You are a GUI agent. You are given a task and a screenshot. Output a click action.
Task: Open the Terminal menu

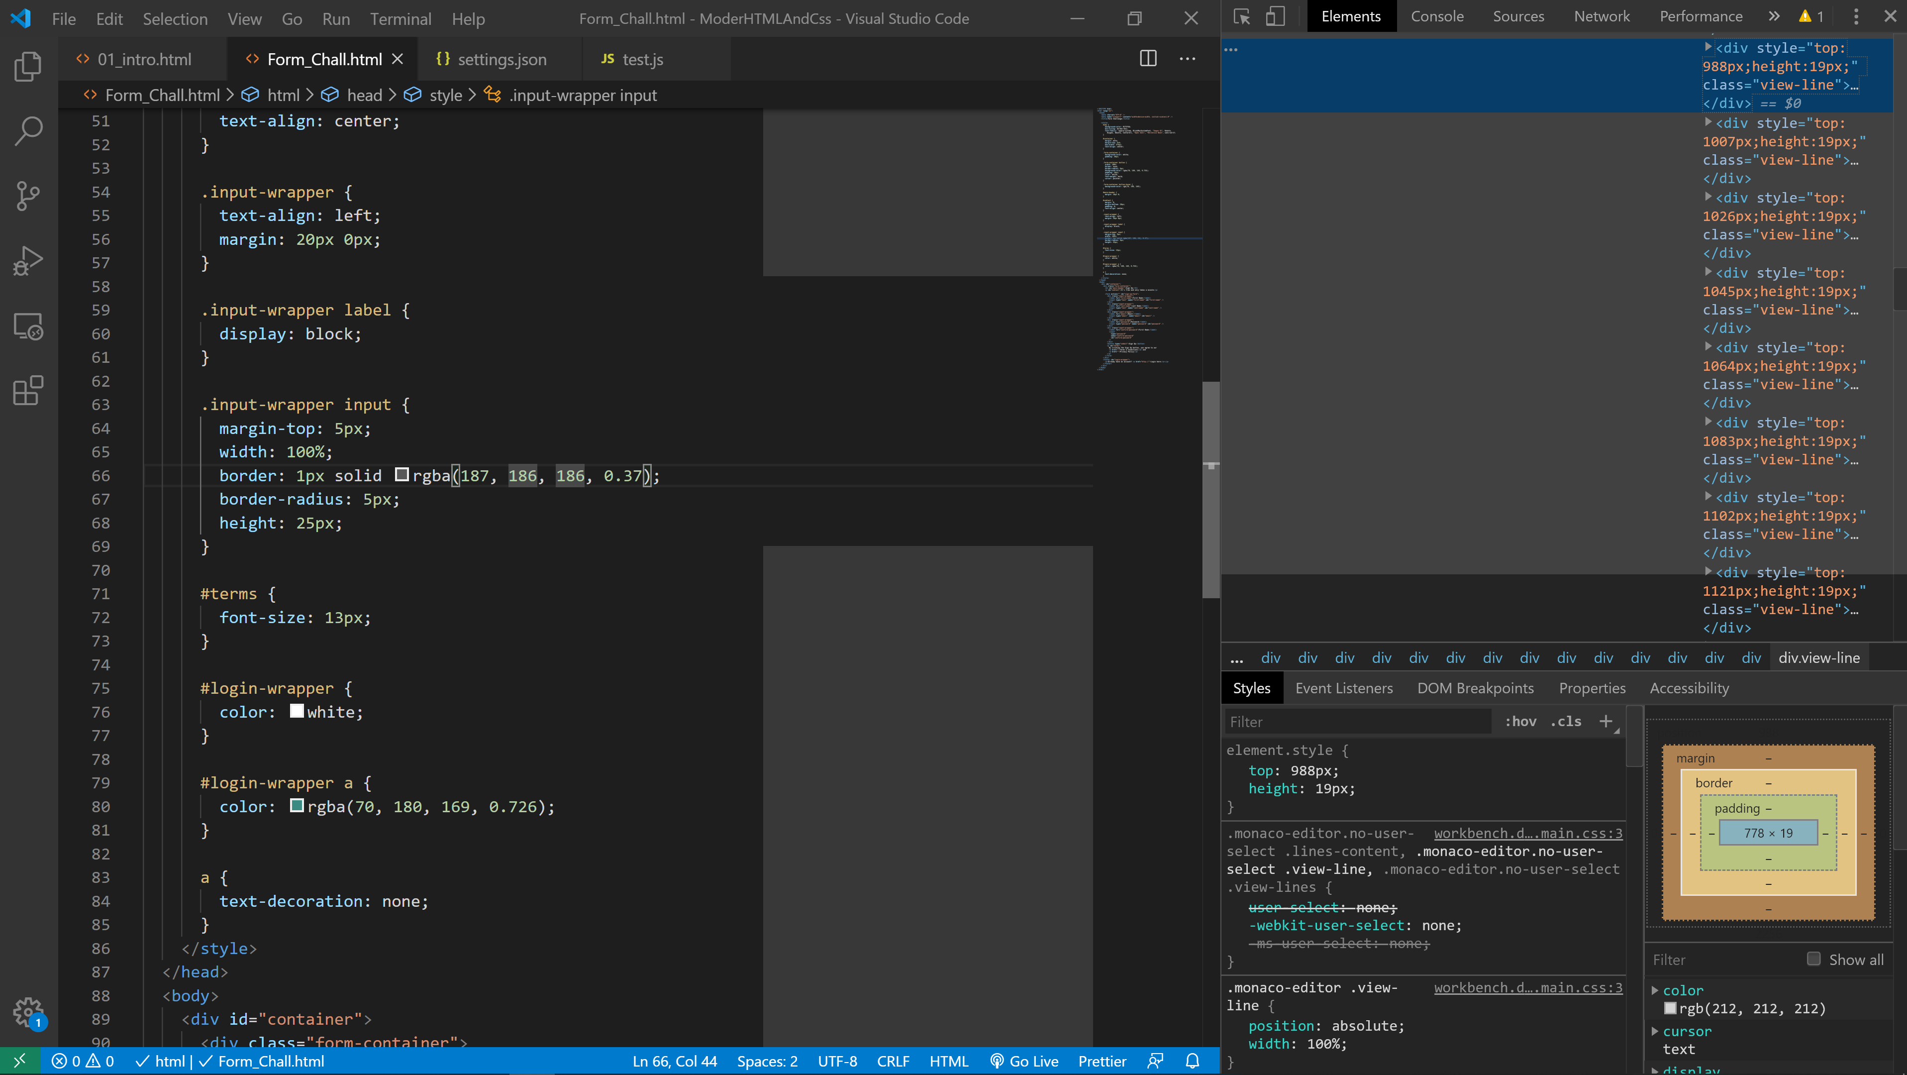click(400, 18)
